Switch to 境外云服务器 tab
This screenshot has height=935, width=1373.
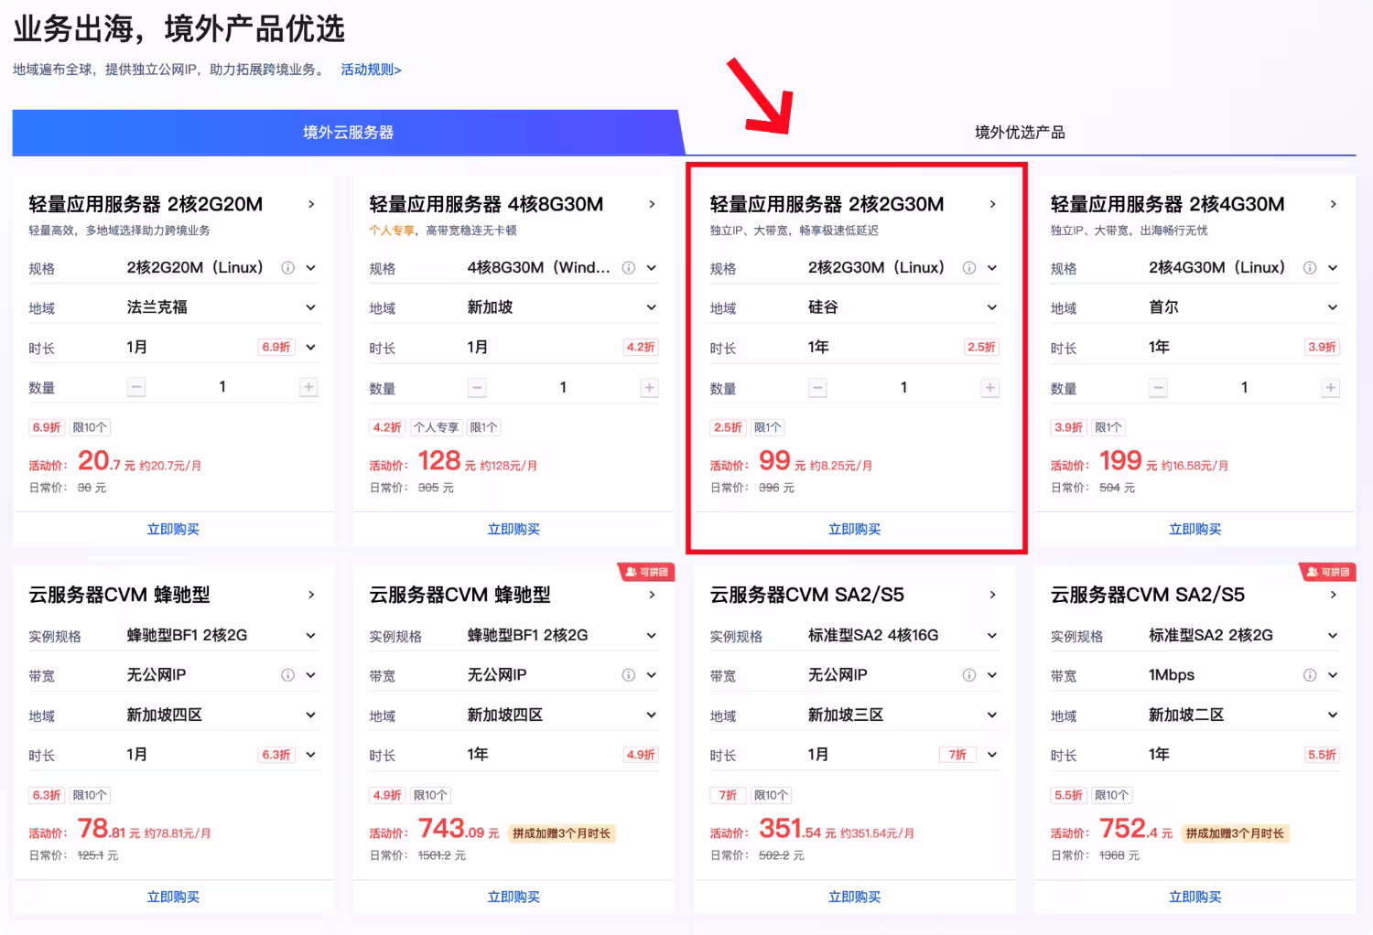(348, 133)
